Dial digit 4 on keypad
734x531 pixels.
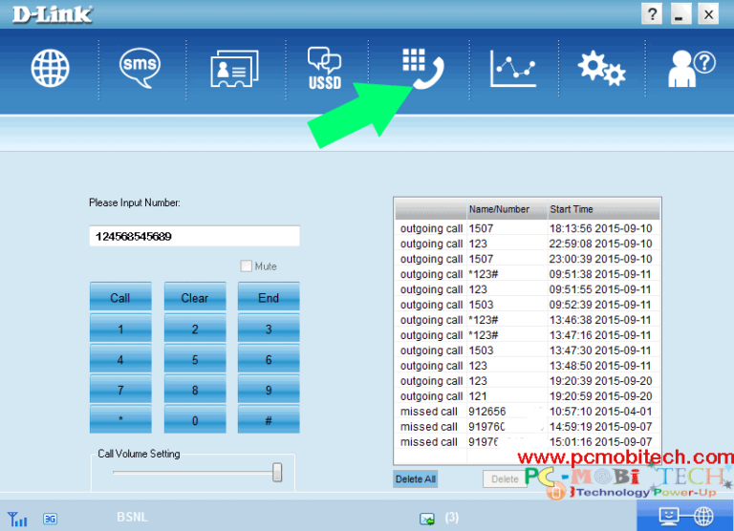pos(120,358)
